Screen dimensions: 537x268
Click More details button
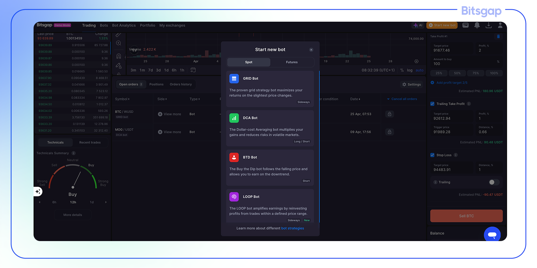click(x=73, y=215)
